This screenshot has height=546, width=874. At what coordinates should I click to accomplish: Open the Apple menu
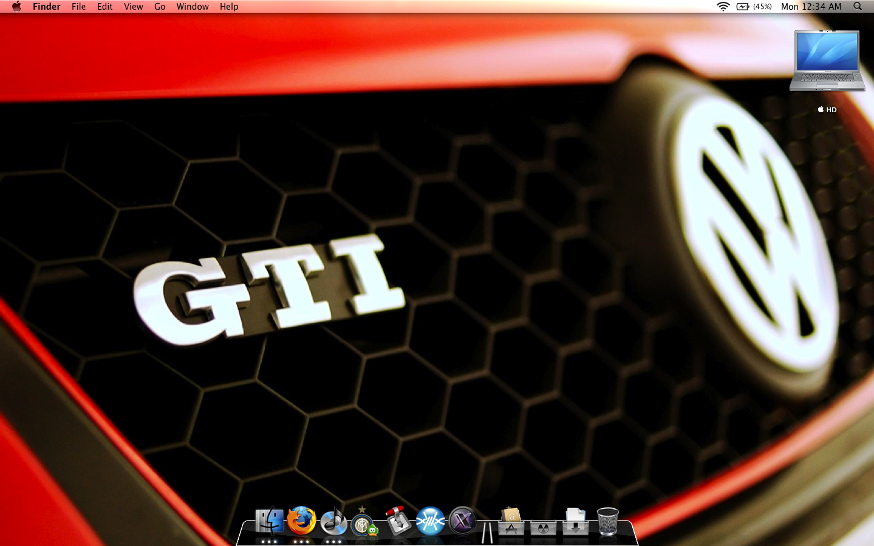(16, 6)
